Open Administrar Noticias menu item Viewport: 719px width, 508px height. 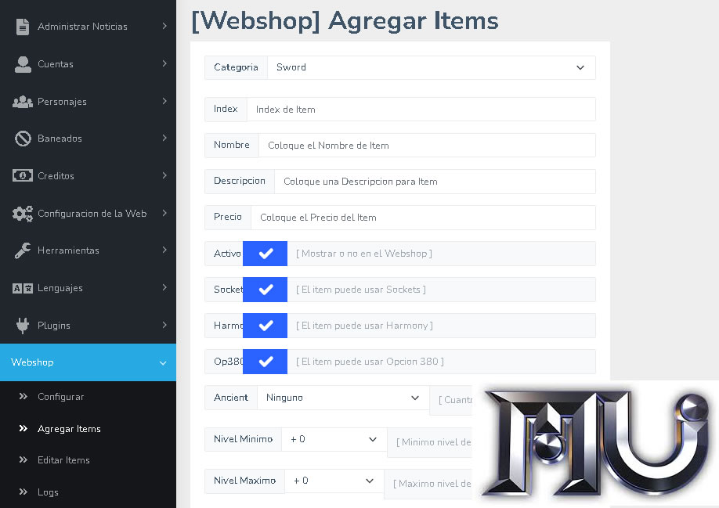(x=88, y=27)
